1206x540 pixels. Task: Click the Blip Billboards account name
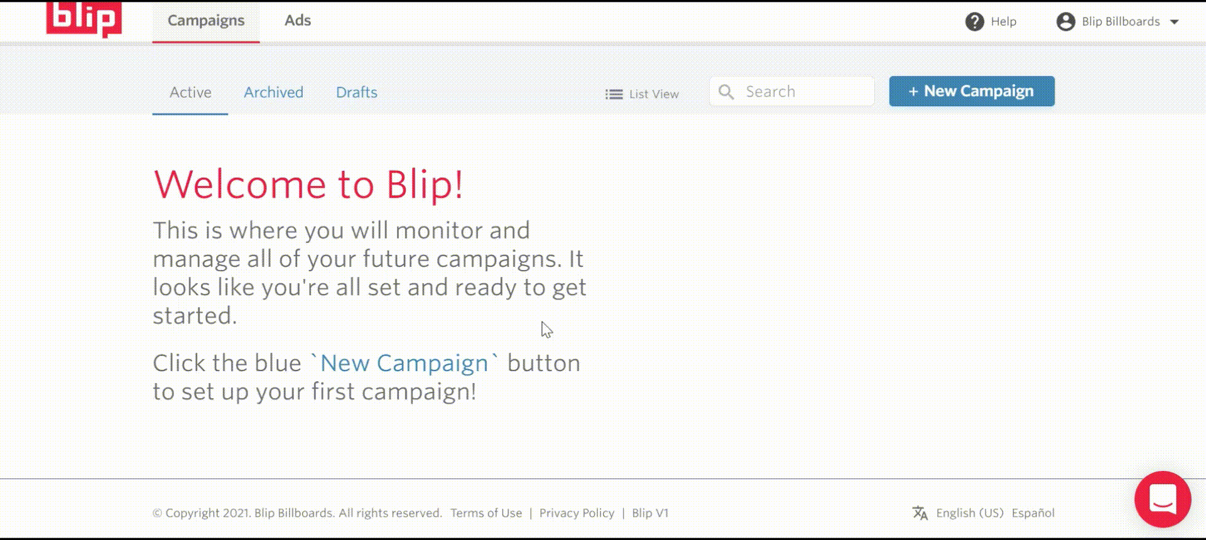[1121, 22]
